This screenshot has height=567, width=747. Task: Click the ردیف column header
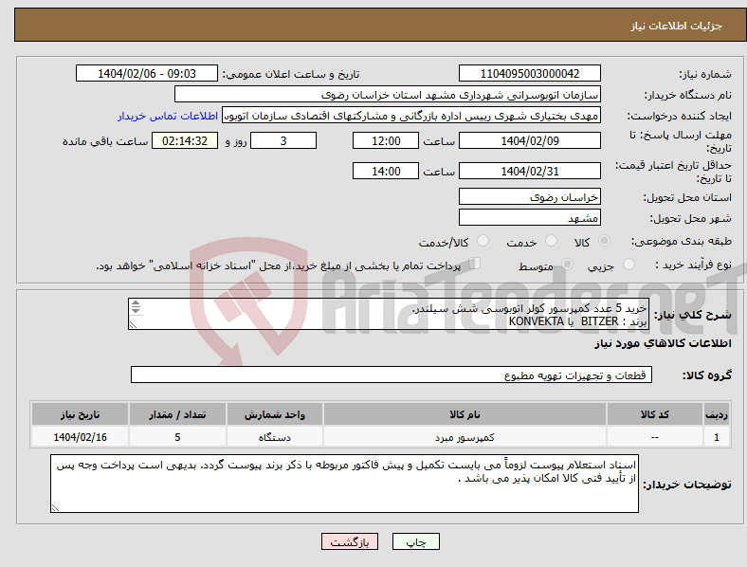(x=716, y=414)
